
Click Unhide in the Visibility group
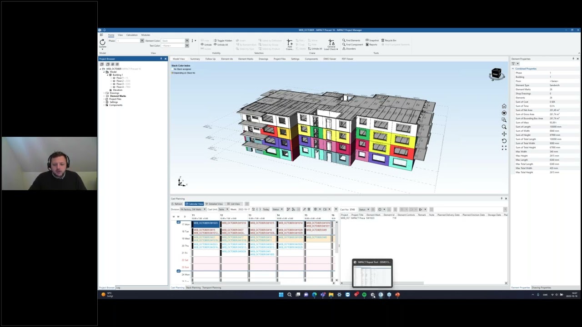coord(206,45)
